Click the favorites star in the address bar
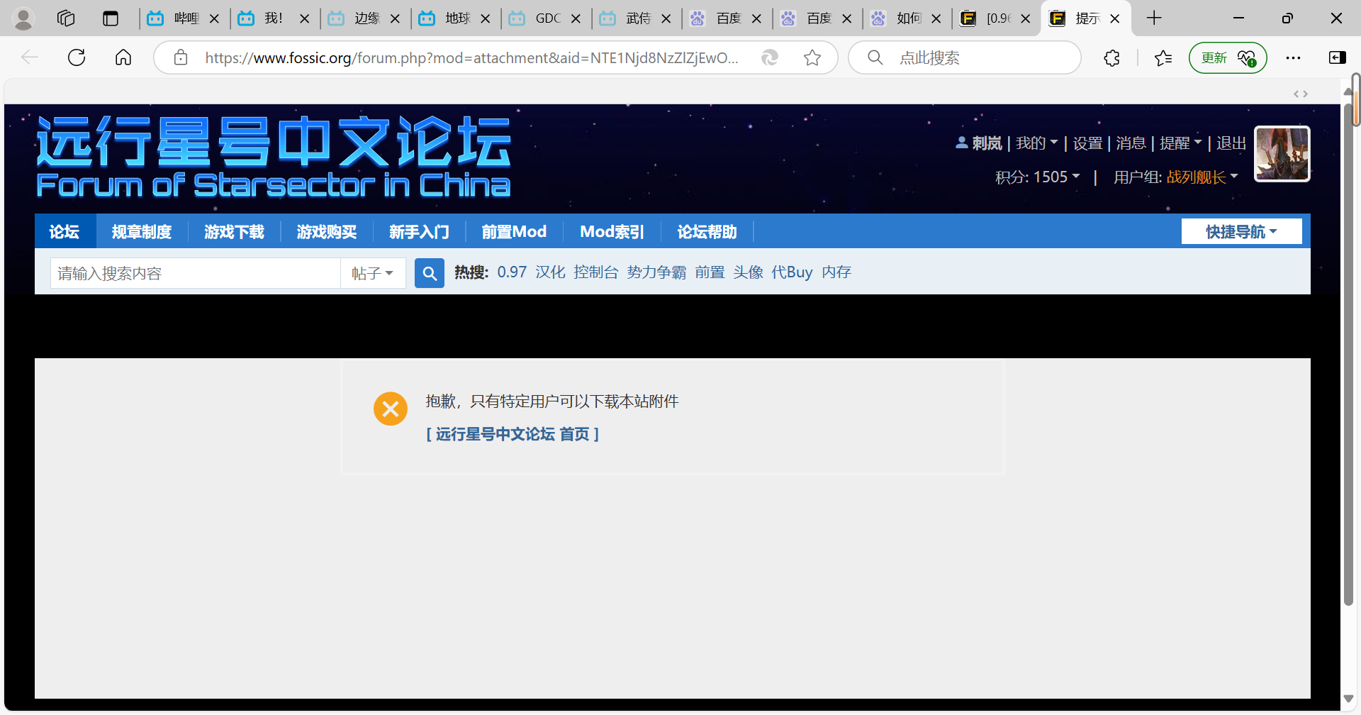Image resolution: width=1361 pixels, height=715 pixels. pos(812,57)
